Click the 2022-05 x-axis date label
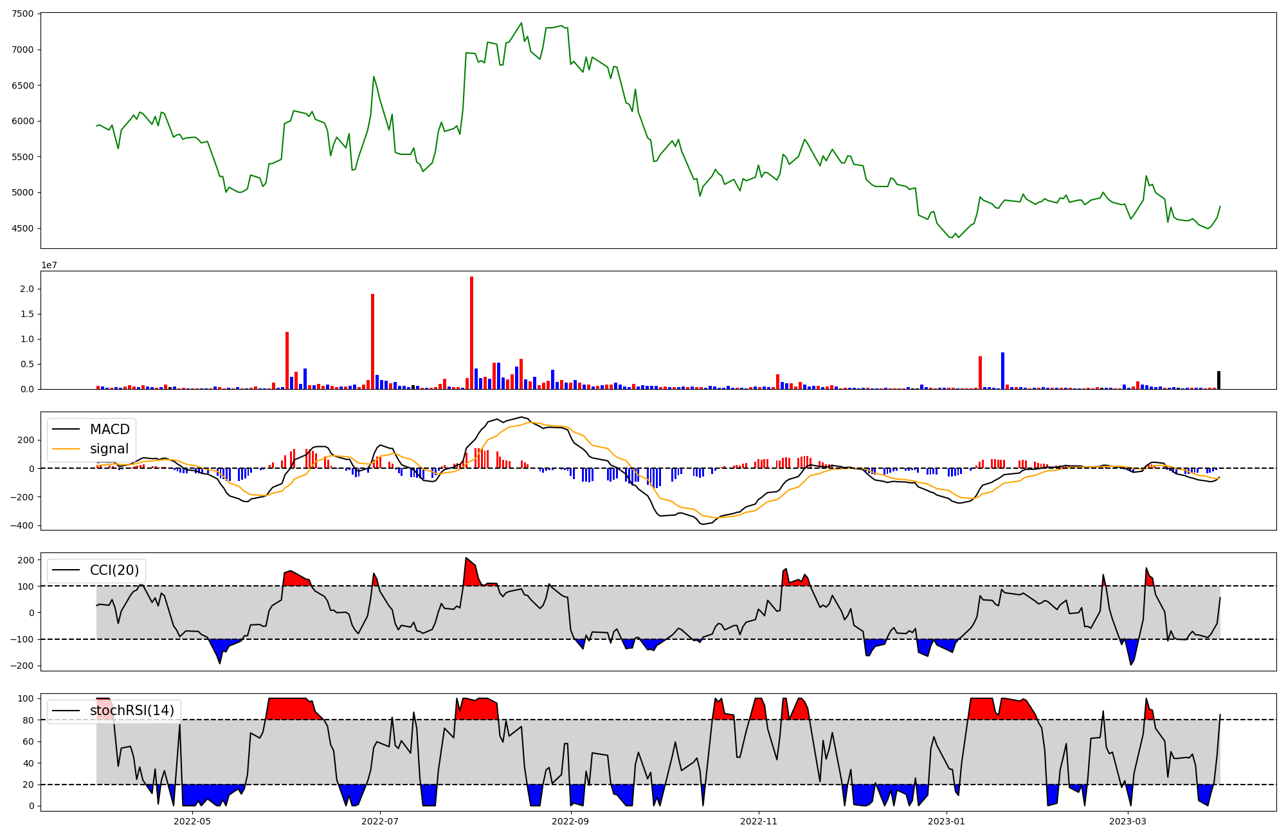This screenshot has height=836, width=1286. [x=192, y=821]
